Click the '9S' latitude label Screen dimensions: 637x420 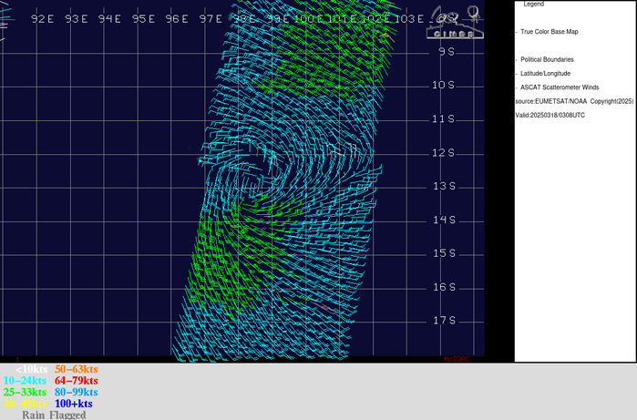tap(447, 52)
